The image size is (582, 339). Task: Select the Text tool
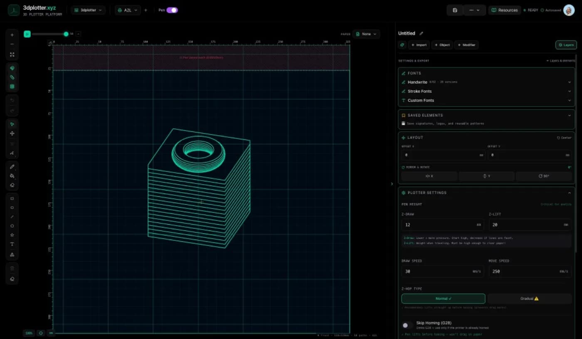[12, 244]
